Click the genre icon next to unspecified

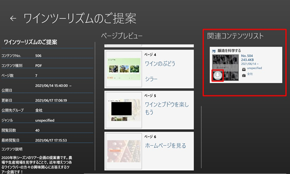point(244,69)
